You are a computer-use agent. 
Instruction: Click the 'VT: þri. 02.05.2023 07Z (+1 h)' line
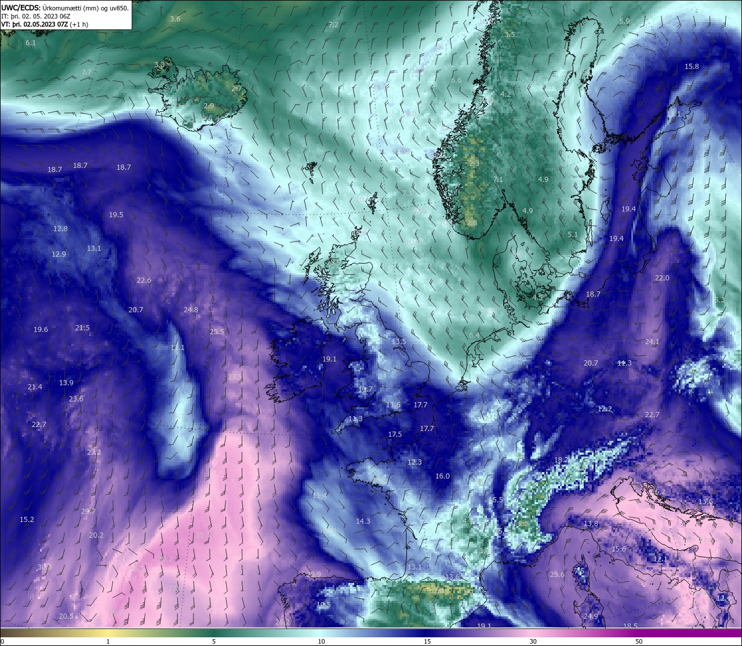point(45,24)
